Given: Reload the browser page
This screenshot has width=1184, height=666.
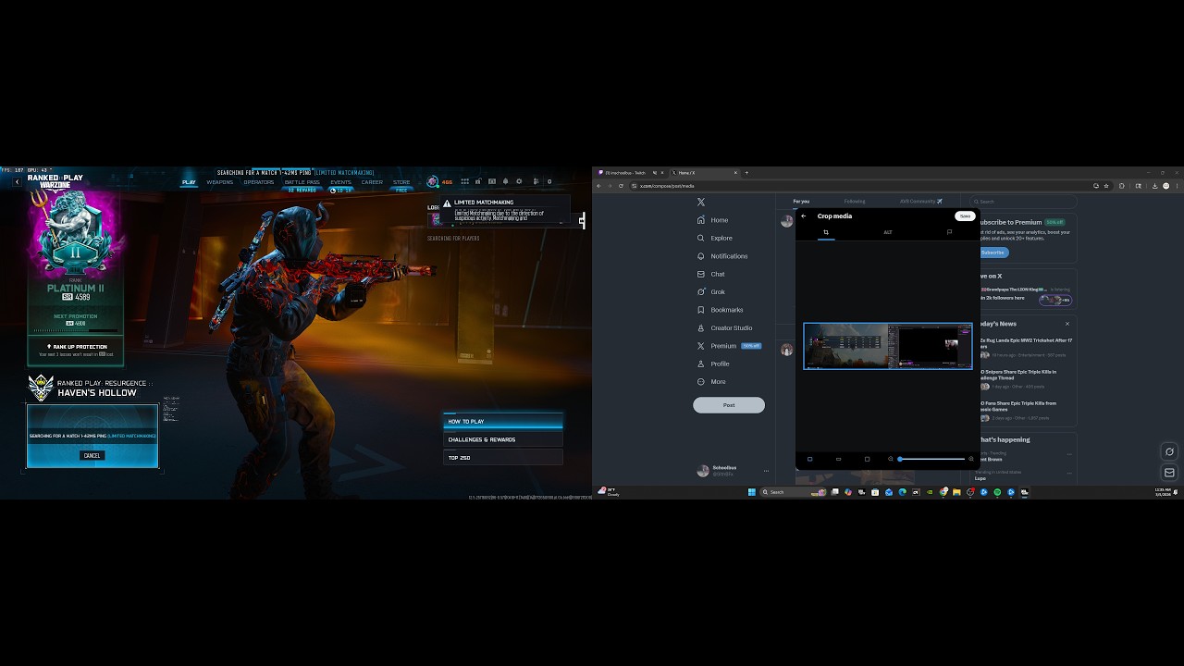Looking at the screenshot, I should 621,186.
